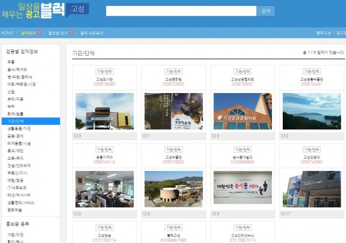Select the 뷰티/미용 category
This screenshot has width=346, height=243.
pos(15,99)
